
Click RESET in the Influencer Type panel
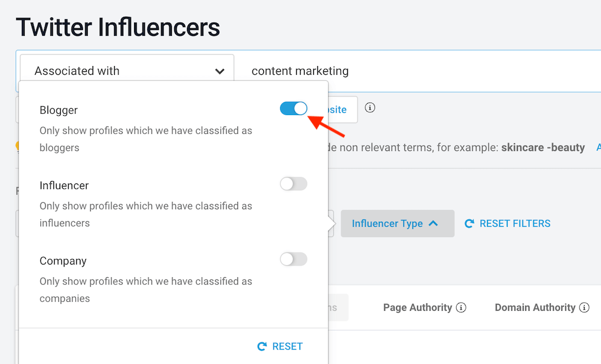(287, 346)
